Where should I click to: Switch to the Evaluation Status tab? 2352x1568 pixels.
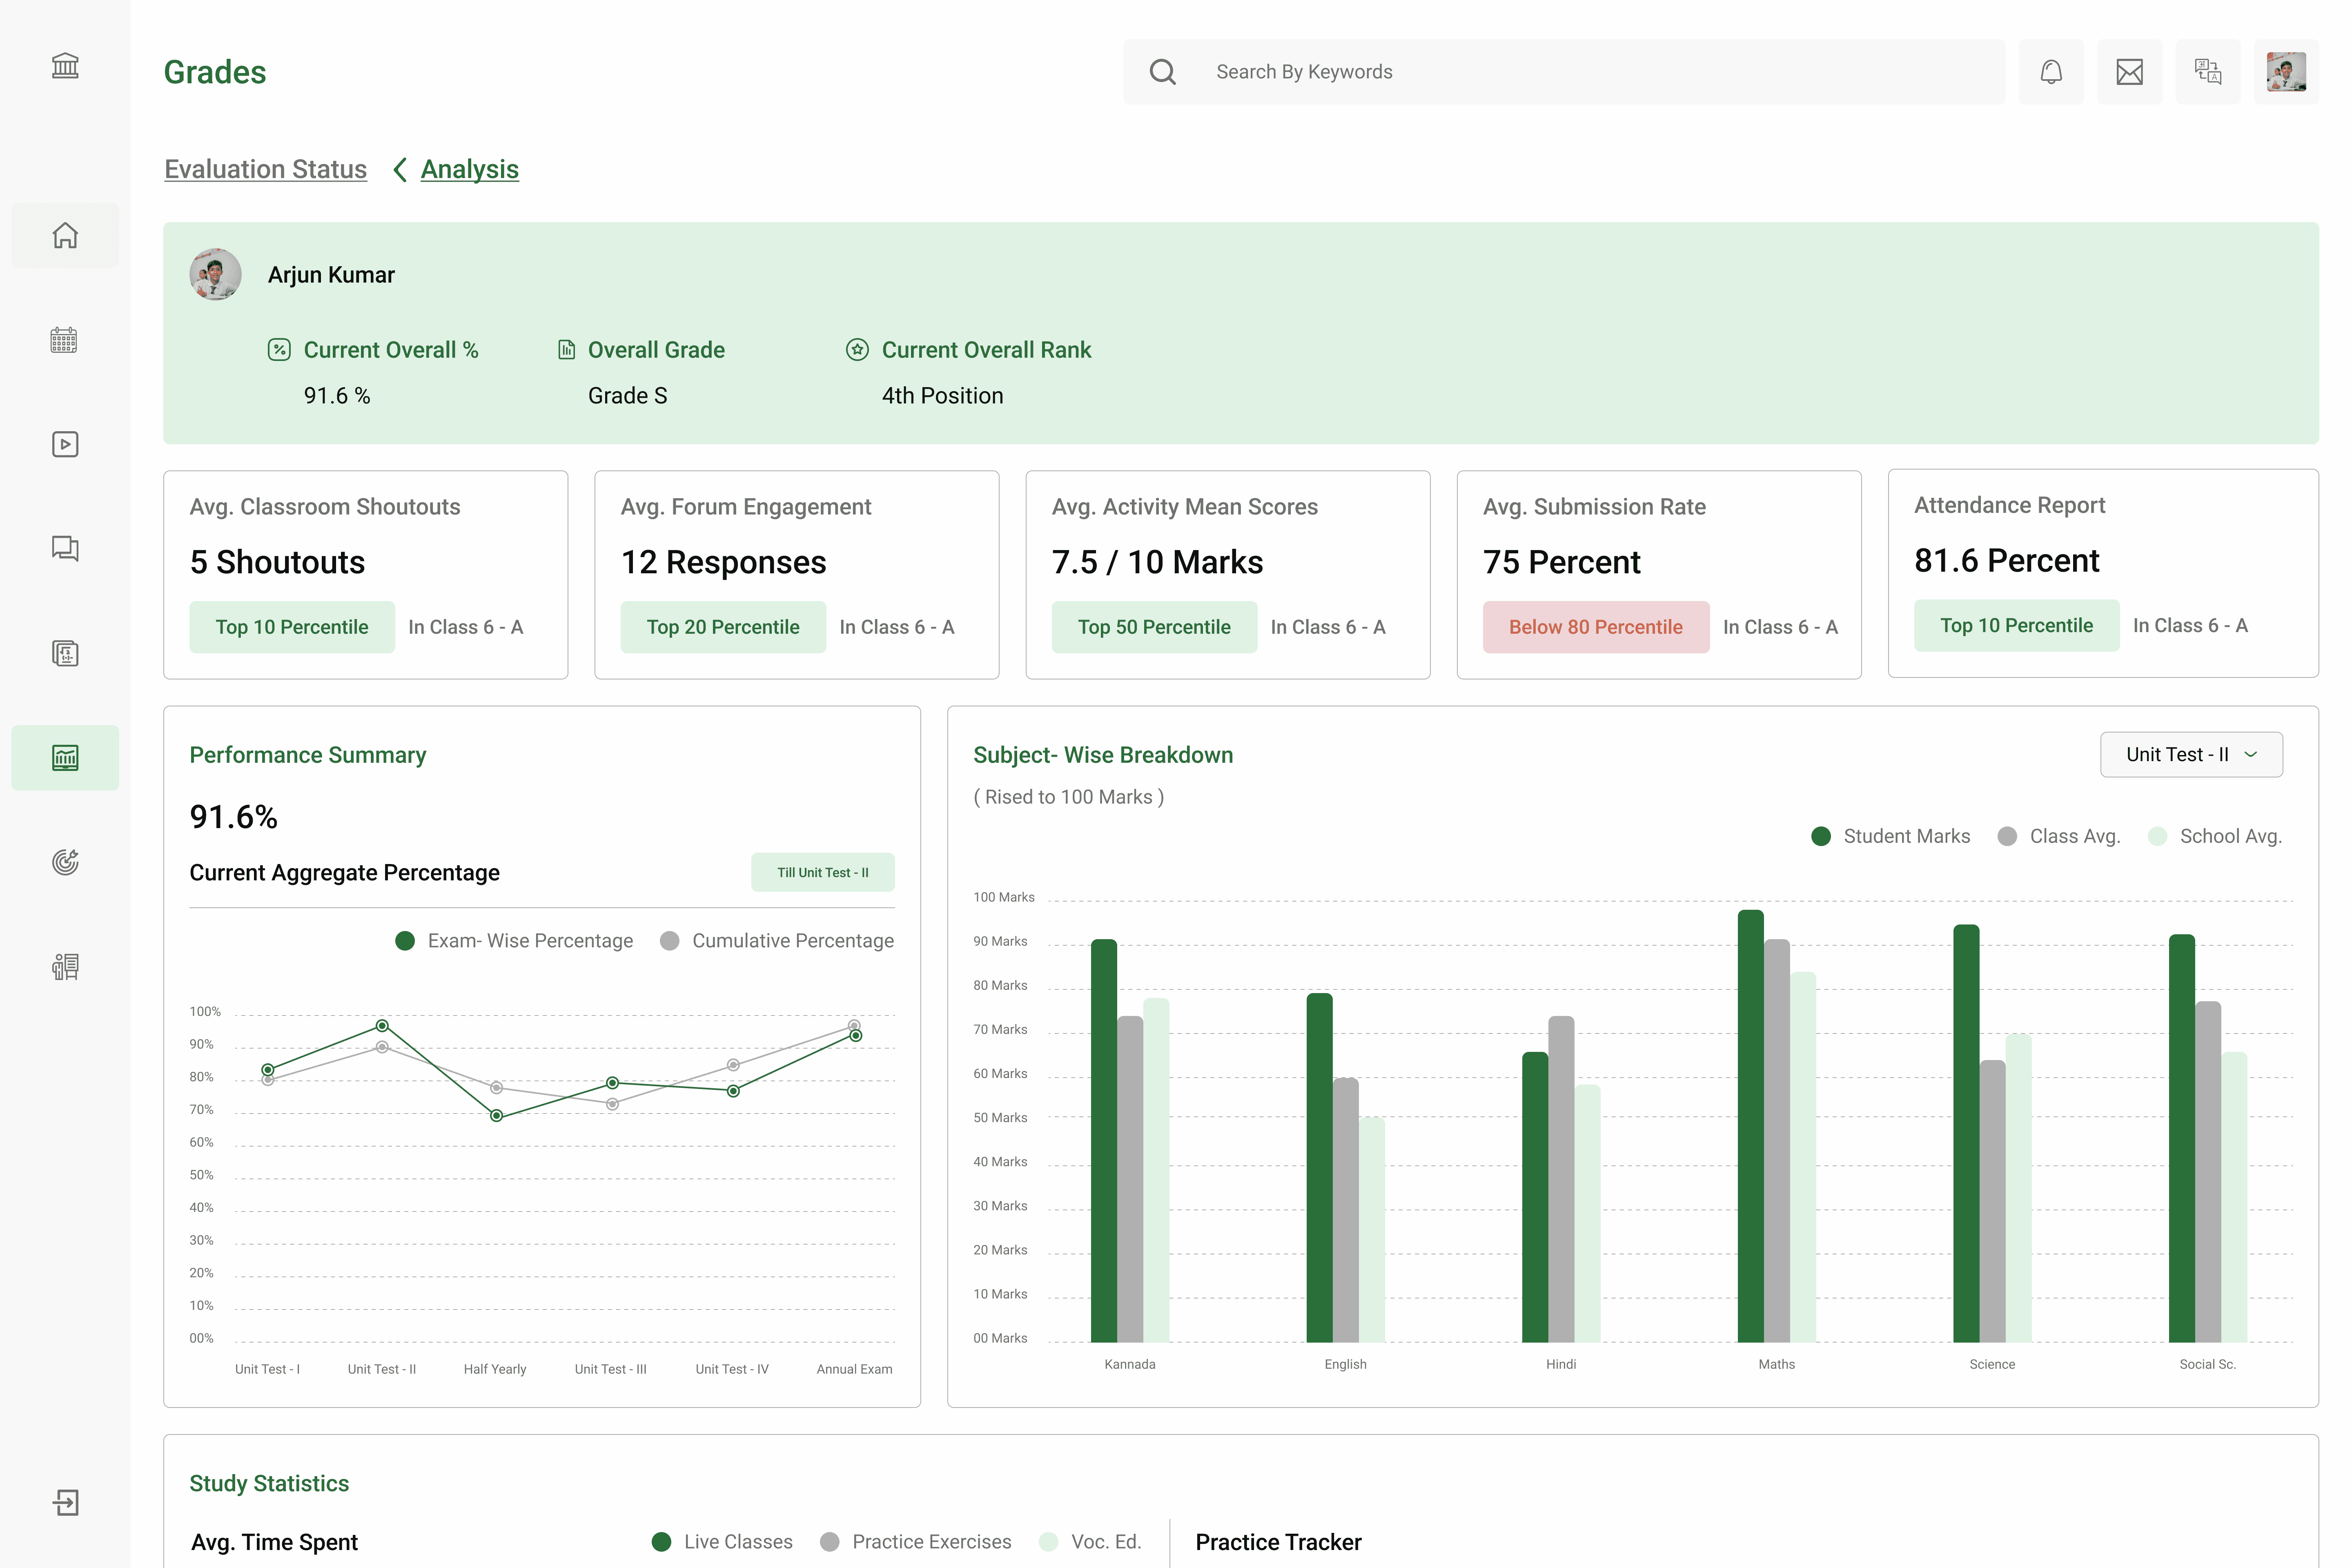click(266, 169)
